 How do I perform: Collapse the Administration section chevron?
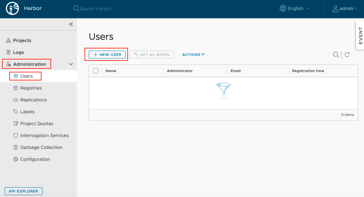tap(71, 64)
